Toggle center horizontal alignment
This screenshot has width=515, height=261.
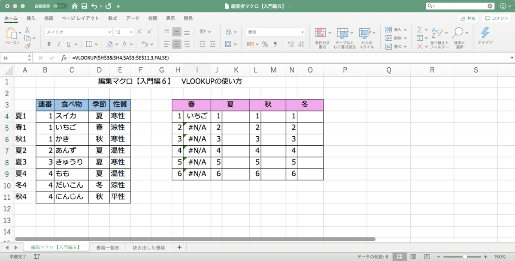point(177,44)
